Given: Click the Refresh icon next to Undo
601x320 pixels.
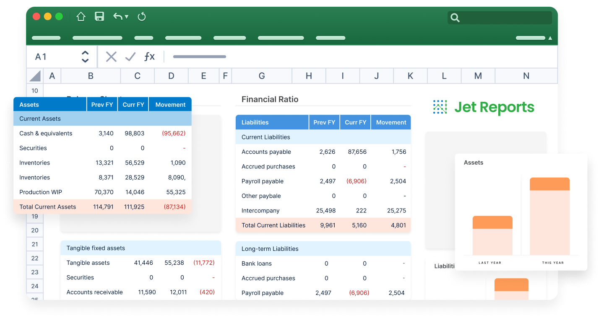Looking at the screenshot, I should 141,17.
